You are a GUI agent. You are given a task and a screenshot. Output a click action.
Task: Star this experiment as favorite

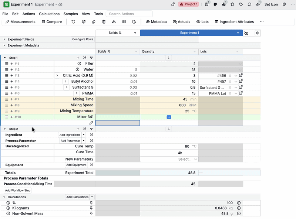[232, 4]
